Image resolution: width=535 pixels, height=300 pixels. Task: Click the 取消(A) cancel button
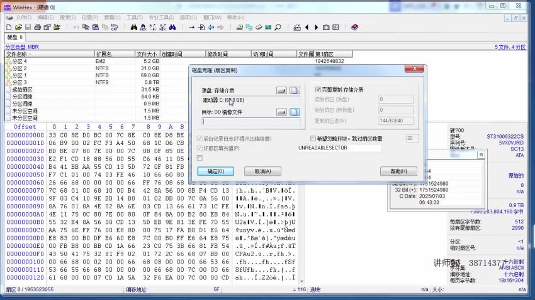tap(262, 171)
